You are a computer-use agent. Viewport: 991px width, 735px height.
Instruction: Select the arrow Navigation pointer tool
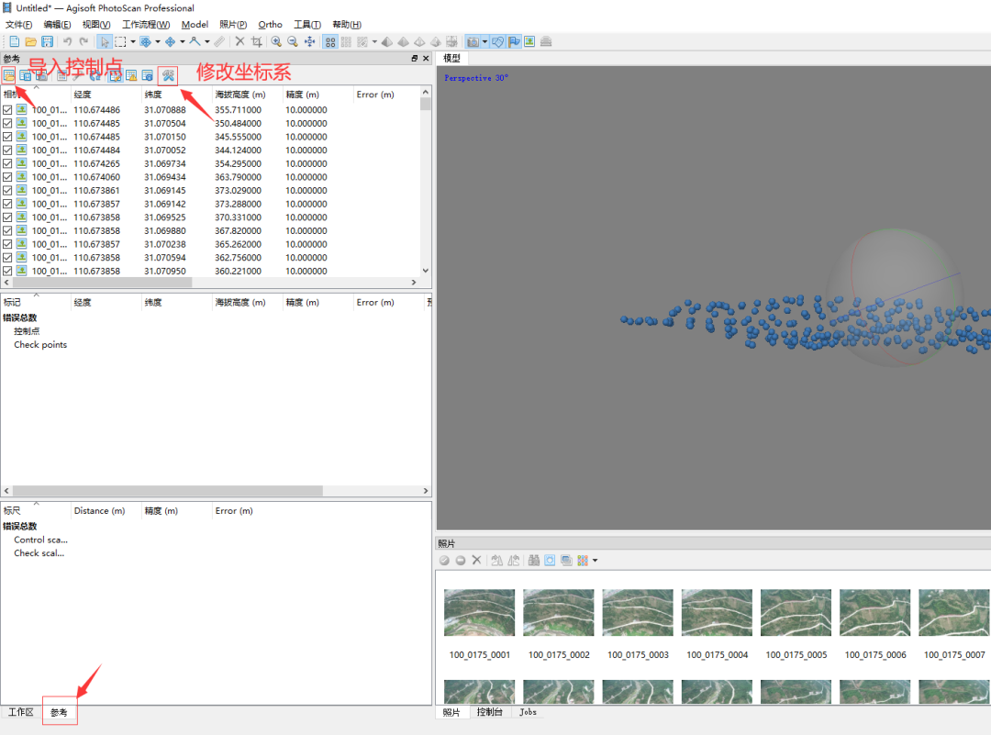tap(105, 41)
